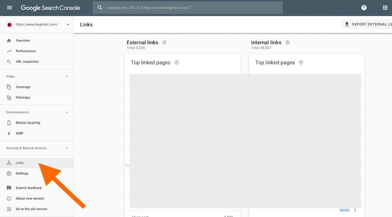Screen dimensions: 392x217
Task: Click the Submit feedback icon
Action: click(9, 188)
